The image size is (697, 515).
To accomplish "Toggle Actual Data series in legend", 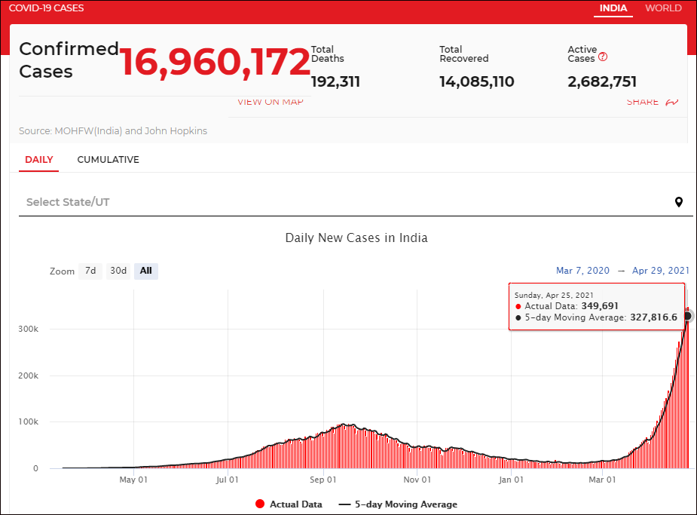I will point(289,504).
